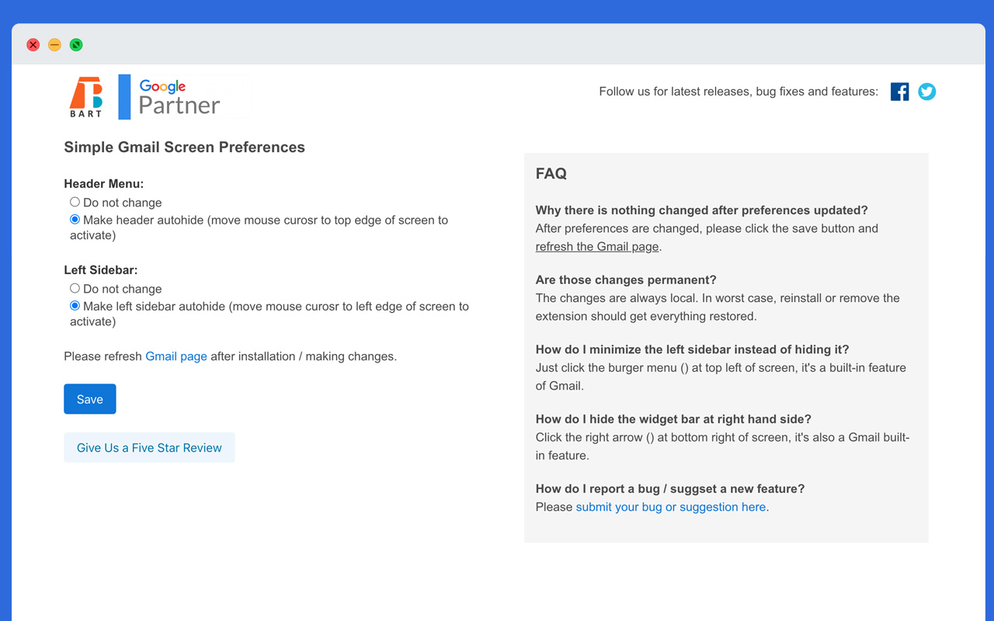Image resolution: width=994 pixels, height=621 pixels.
Task: Click the Facebook logo again to share
Action: [899, 92]
